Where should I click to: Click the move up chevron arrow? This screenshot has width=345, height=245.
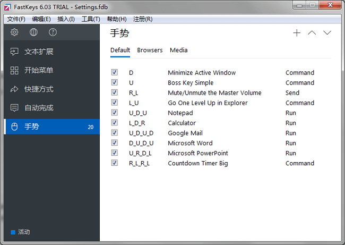coord(312,33)
